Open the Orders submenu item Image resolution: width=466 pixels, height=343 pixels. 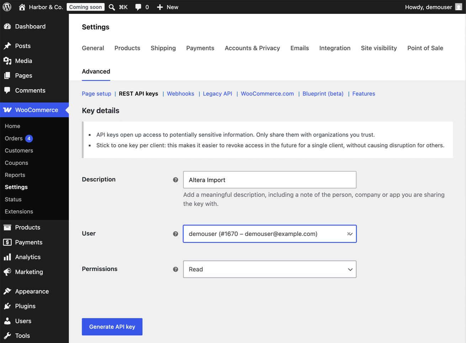[14, 139]
